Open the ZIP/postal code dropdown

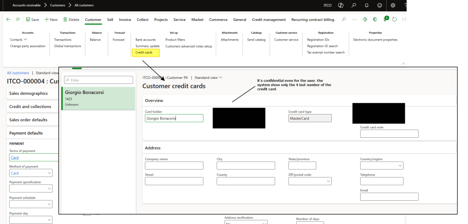pyautogui.click(x=329, y=181)
